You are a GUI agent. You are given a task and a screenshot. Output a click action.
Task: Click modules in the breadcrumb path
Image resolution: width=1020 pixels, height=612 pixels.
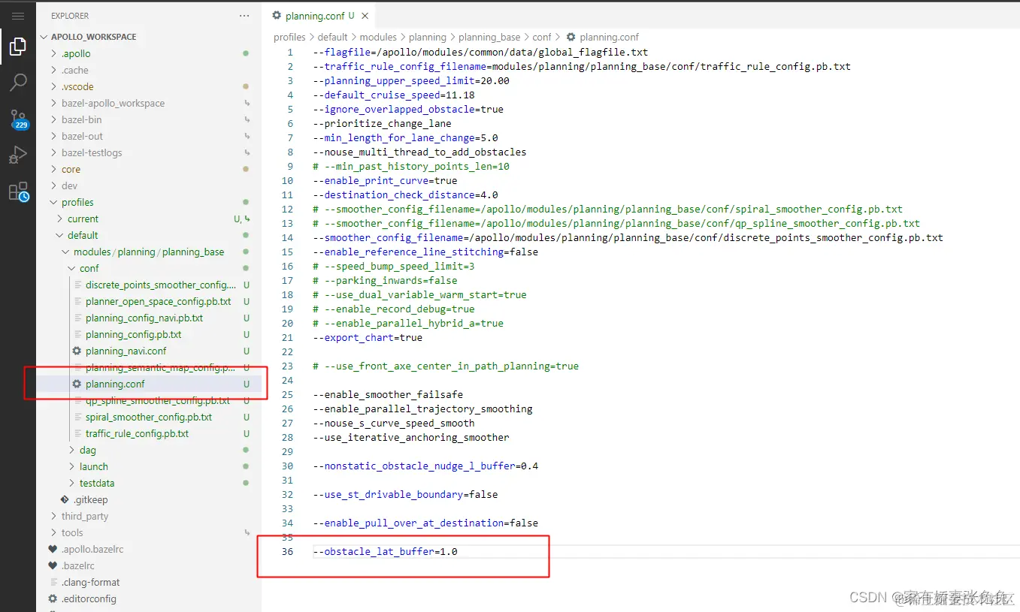[378, 37]
